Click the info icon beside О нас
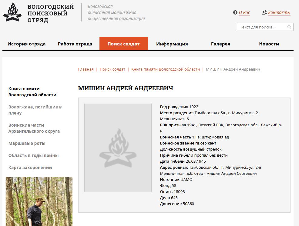This screenshot has height=226, width=299. click(x=235, y=12)
